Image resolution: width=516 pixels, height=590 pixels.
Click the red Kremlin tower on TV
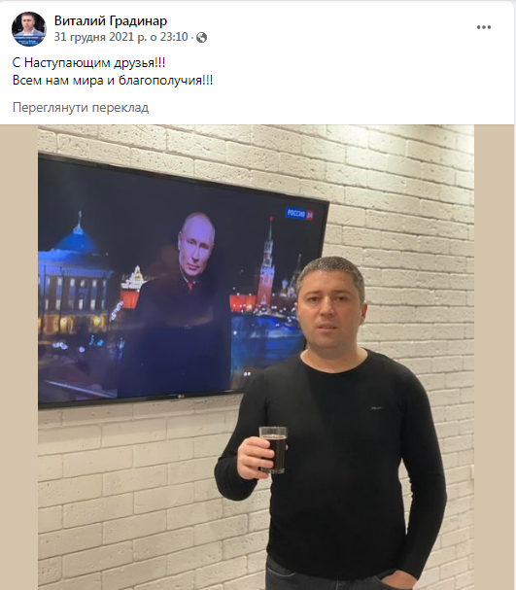[267, 261]
